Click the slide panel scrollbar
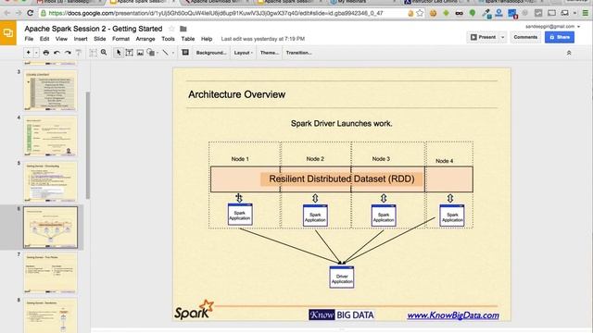593x333 pixels. [88, 145]
